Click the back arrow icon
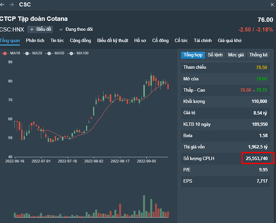This screenshot has width=276, height=223. point(3,5)
